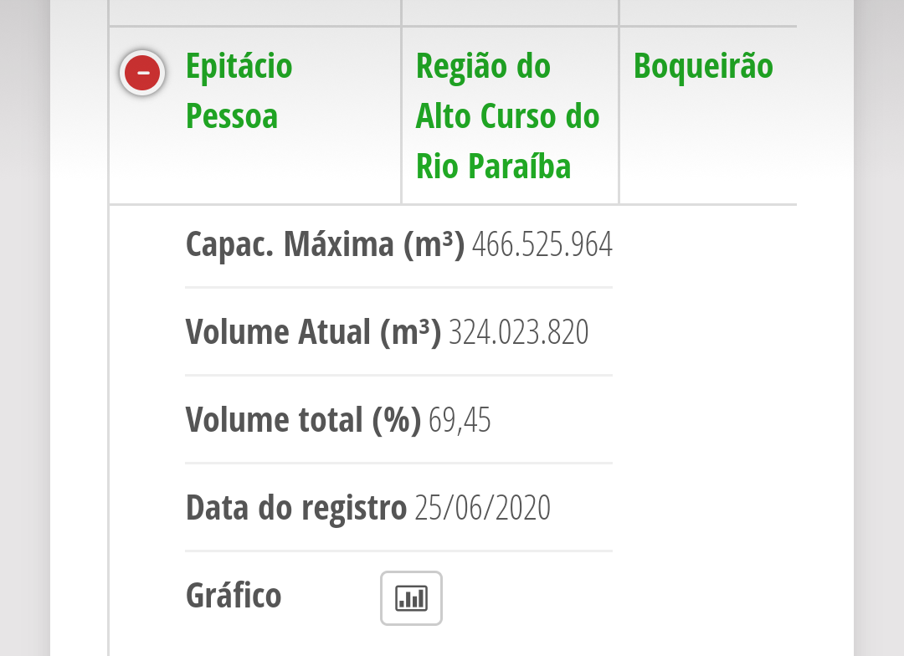
Task: Click the empty header cell above Boqueirão
Action: coord(709,13)
